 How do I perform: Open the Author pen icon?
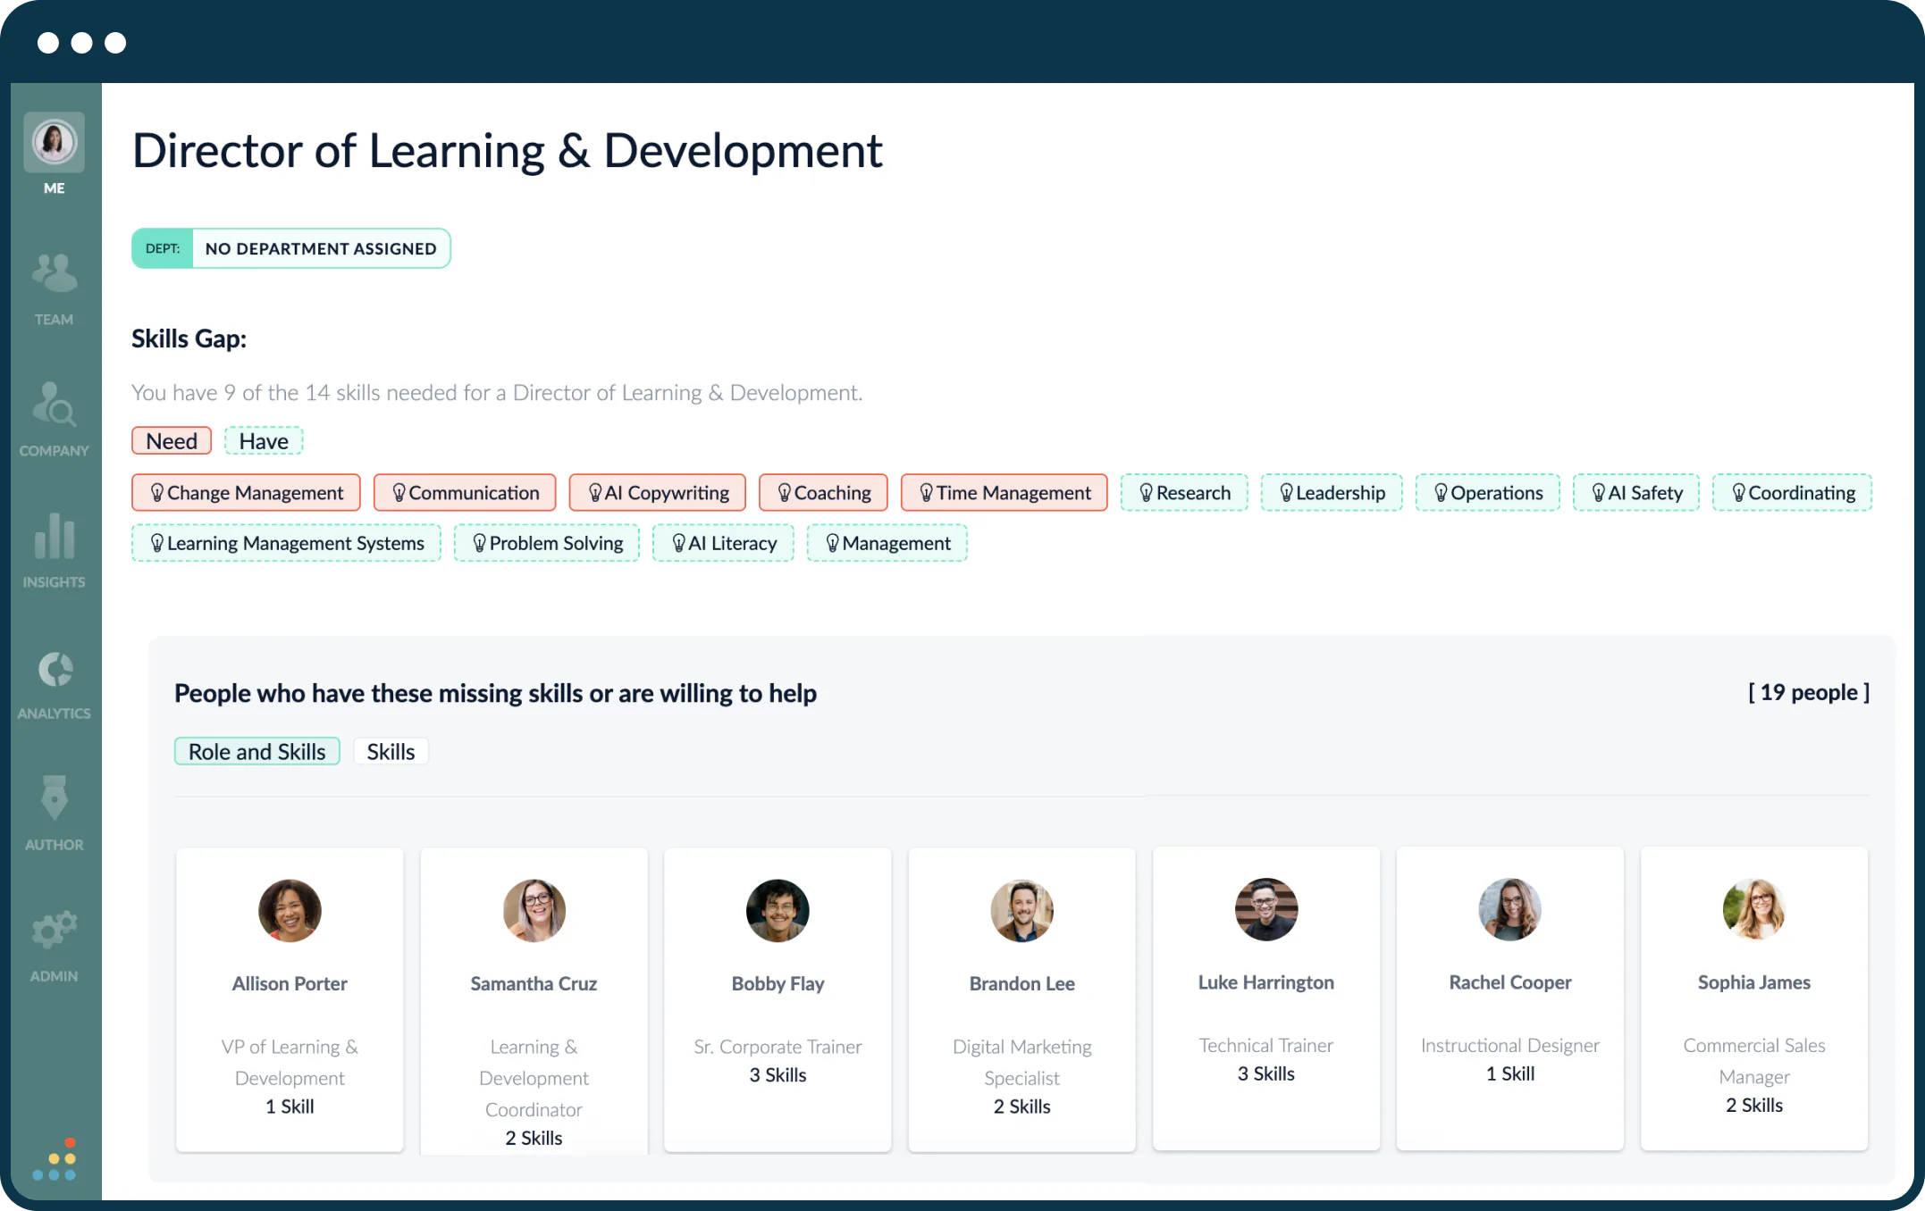tap(55, 798)
